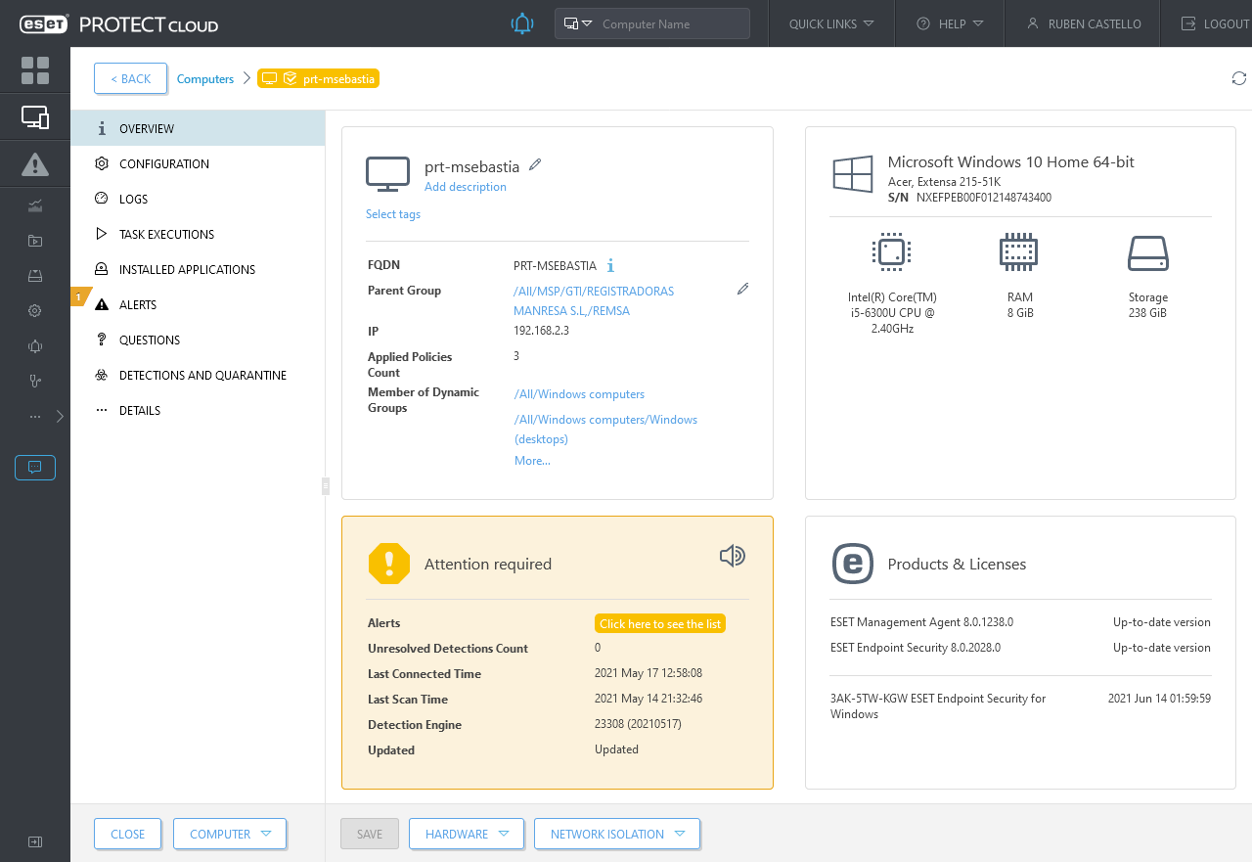Screen dimensions: 1252x862
Task: Open Status Overview stethoscope icon in sidebar
Action: point(35,382)
